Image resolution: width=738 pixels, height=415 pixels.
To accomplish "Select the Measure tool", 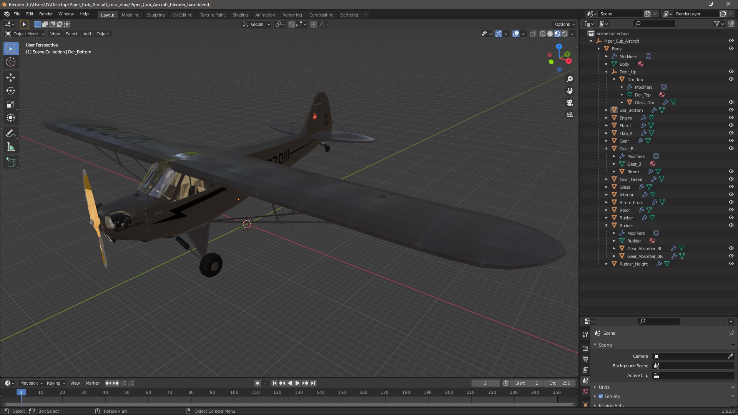I will [x=11, y=147].
